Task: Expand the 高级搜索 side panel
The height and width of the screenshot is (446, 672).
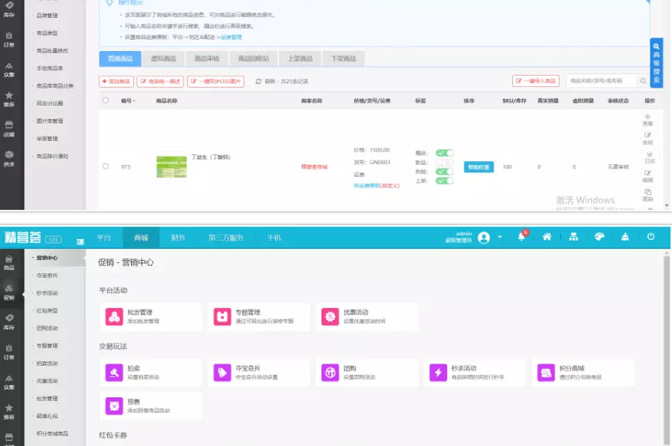Action: (x=656, y=63)
